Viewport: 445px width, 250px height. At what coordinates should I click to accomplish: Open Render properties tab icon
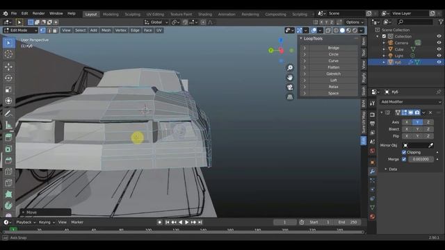373,115
